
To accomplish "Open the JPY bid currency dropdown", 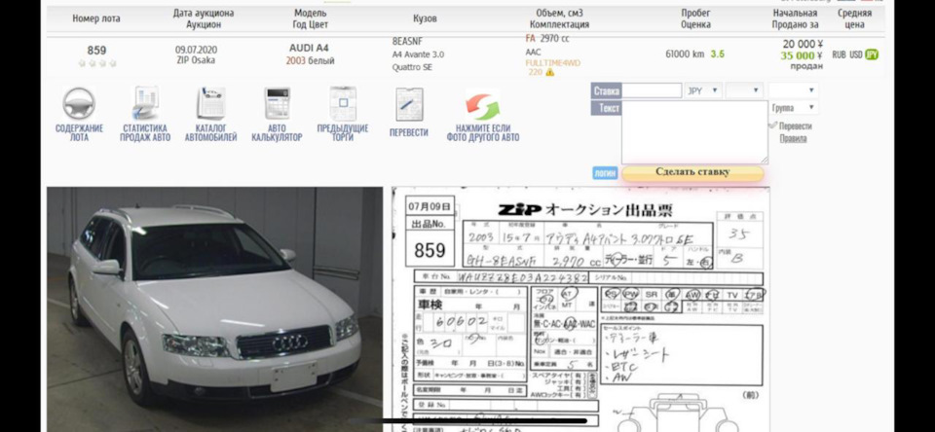I will (703, 90).
